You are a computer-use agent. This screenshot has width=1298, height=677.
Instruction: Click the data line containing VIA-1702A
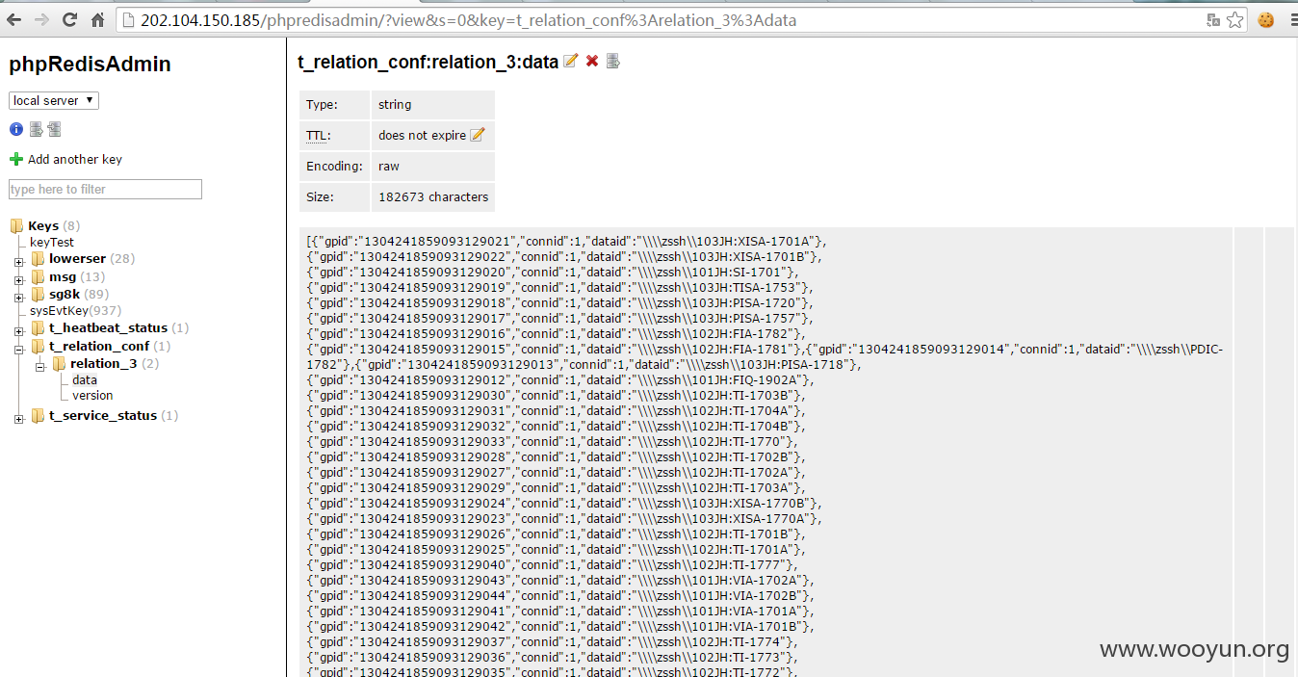coord(560,580)
